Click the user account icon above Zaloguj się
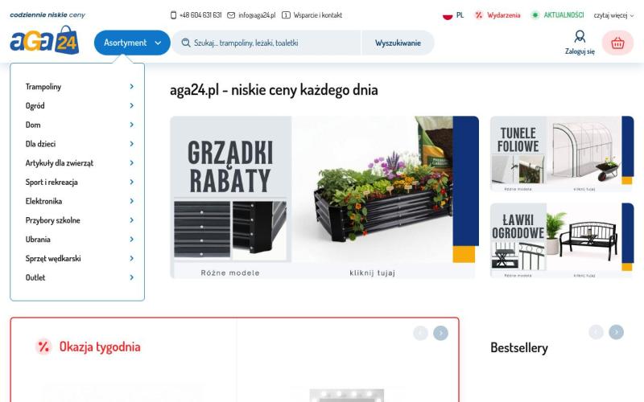The width and height of the screenshot is (644, 402). pos(580,36)
